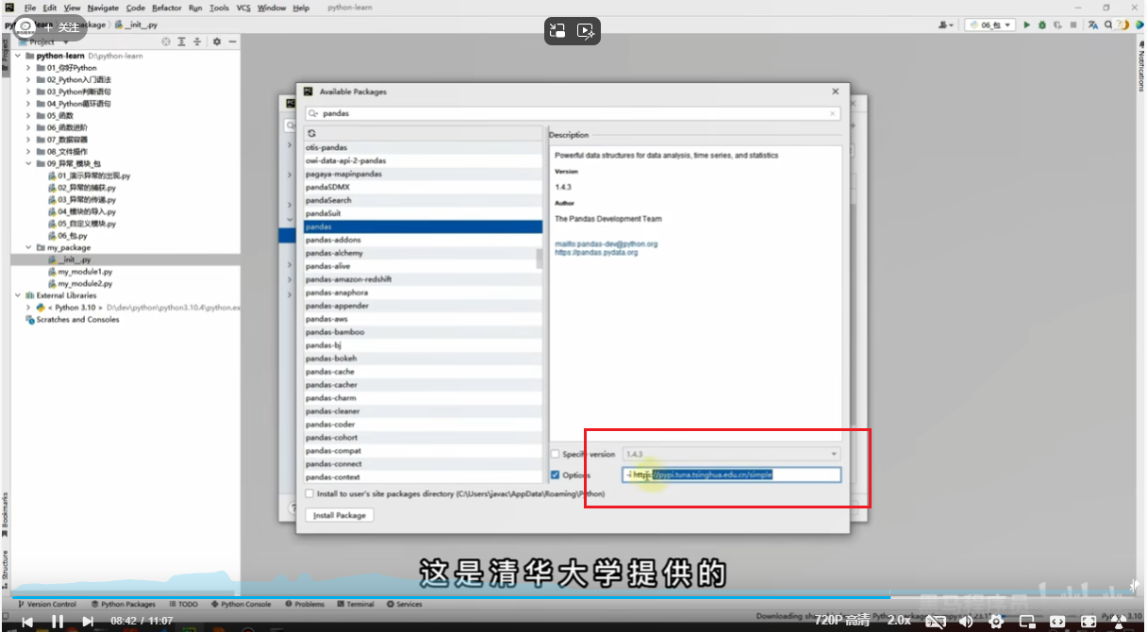The height and width of the screenshot is (632, 1147).
Task: Open the Terminal tool tab
Action: [355, 604]
